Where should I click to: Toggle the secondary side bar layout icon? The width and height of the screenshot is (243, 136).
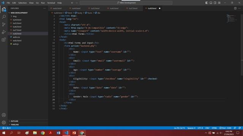pyautogui.click(x=215, y=3)
